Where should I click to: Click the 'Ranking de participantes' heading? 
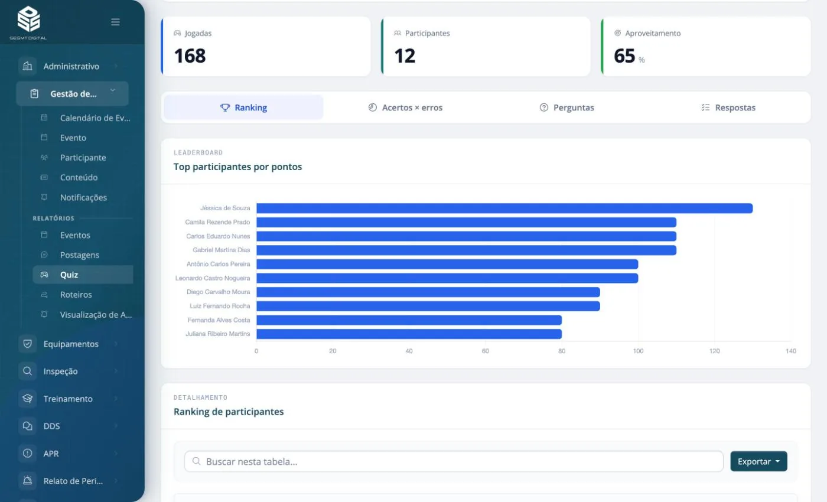[x=229, y=412]
